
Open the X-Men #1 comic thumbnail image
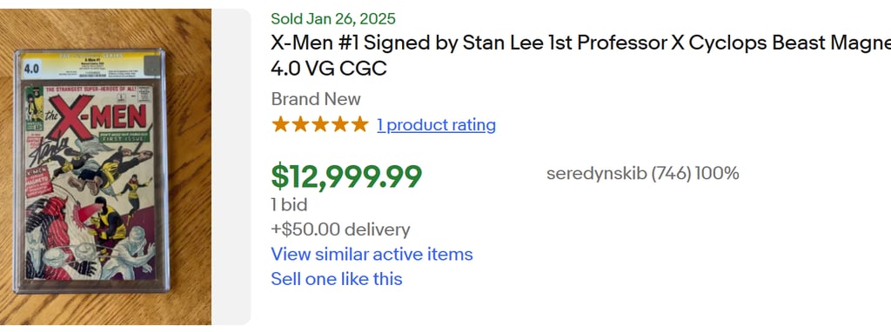(x=105, y=167)
